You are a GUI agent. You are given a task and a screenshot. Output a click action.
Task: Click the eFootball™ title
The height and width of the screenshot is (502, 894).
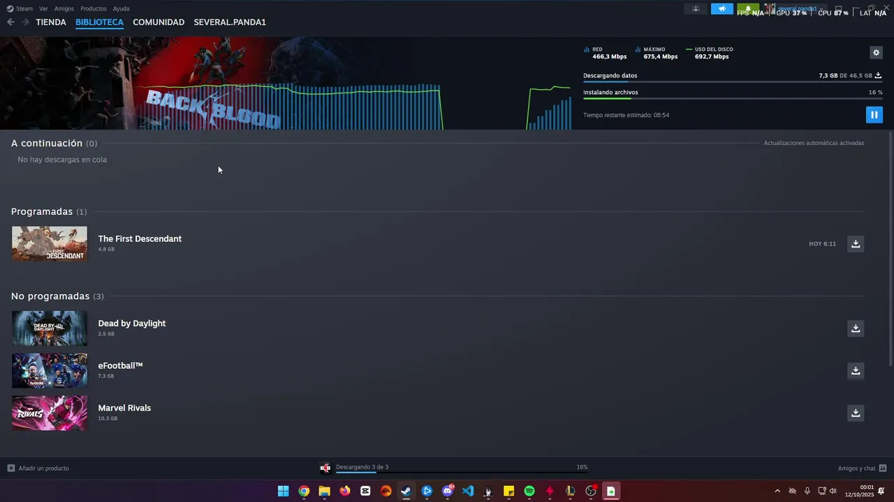(120, 365)
